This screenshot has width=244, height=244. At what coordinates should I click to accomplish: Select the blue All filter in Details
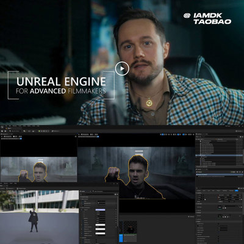click(x=237, y=190)
